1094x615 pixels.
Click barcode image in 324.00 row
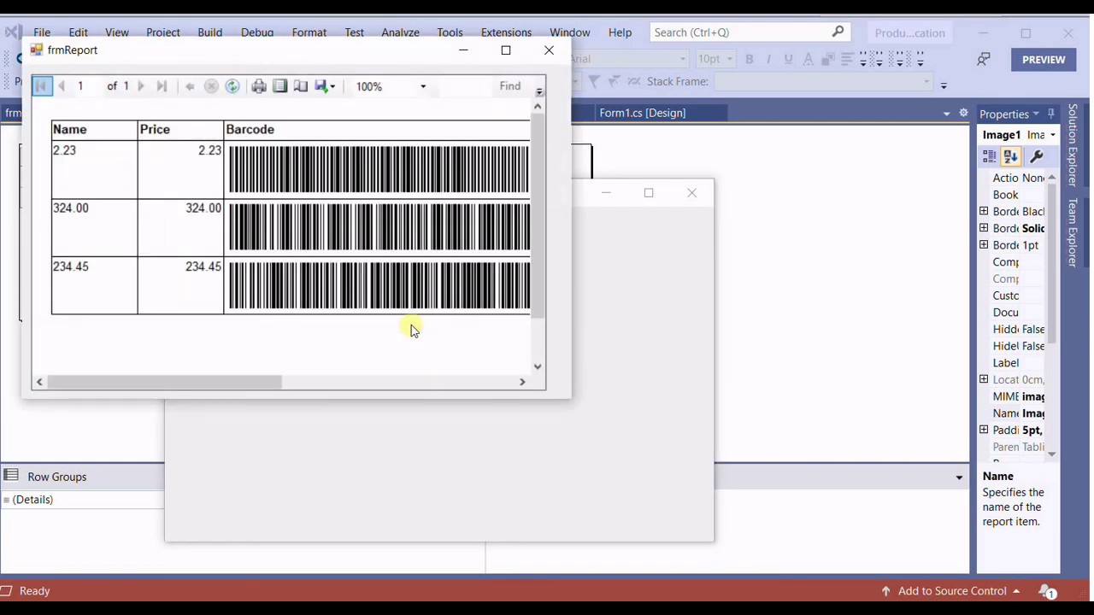click(x=378, y=227)
